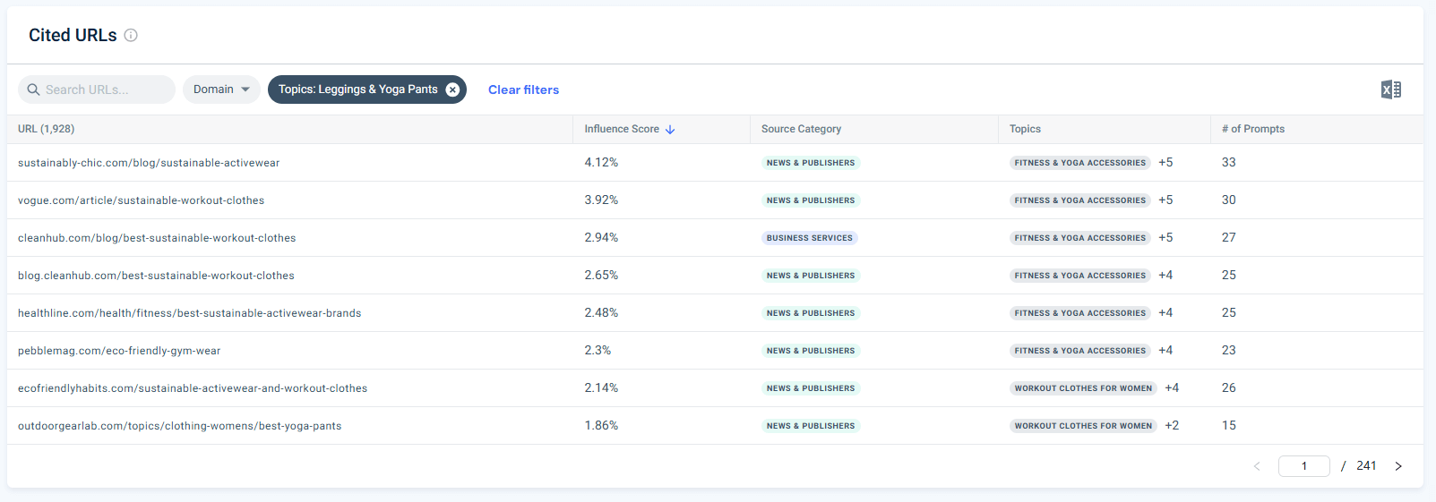The height and width of the screenshot is (502, 1436).
Task: Click the page number input box
Action: tap(1303, 466)
